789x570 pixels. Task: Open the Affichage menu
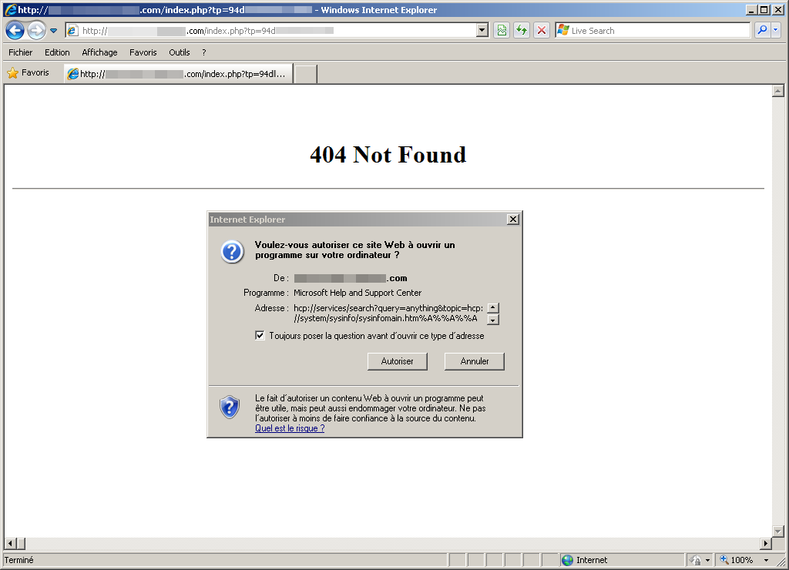point(99,52)
